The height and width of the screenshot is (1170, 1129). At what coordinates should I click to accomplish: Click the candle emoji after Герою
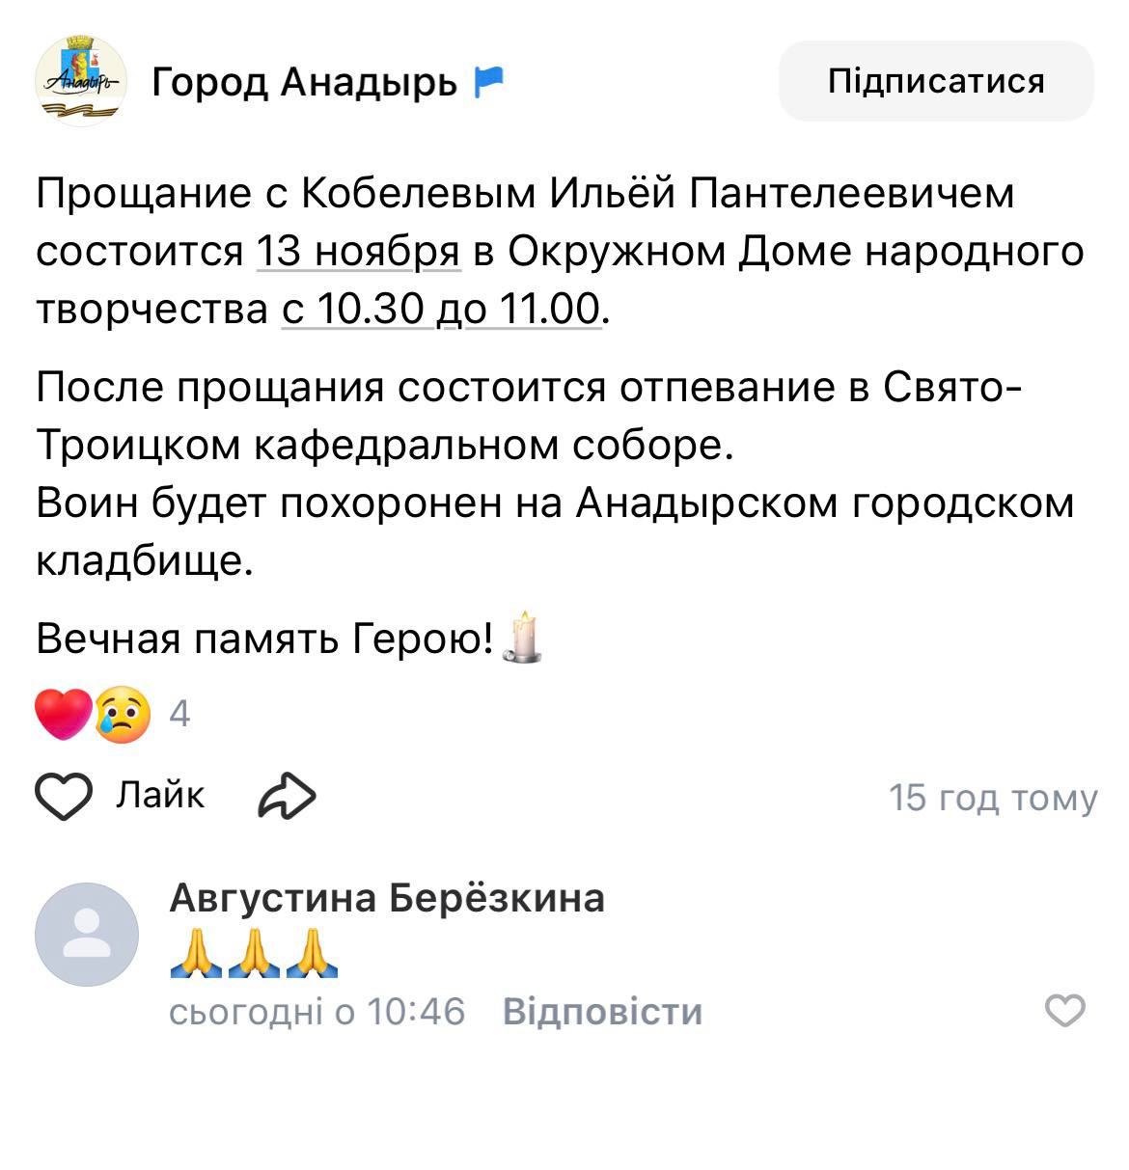point(522,637)
